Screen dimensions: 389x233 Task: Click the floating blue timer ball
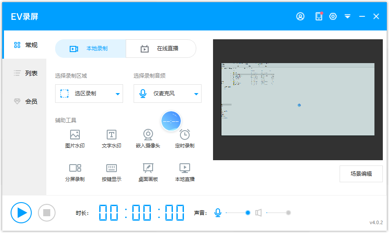click(x=171, y=121)
